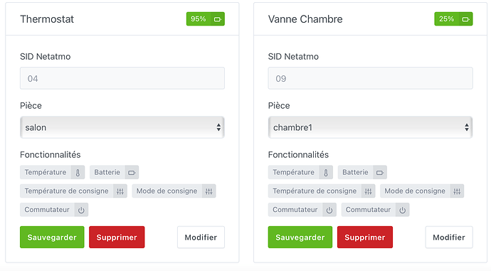The width and height of the screenshot is (491, 271).
Task: Click power icon of second Vanne Chambre Commutateur
Action: click(x=402, y=210)
